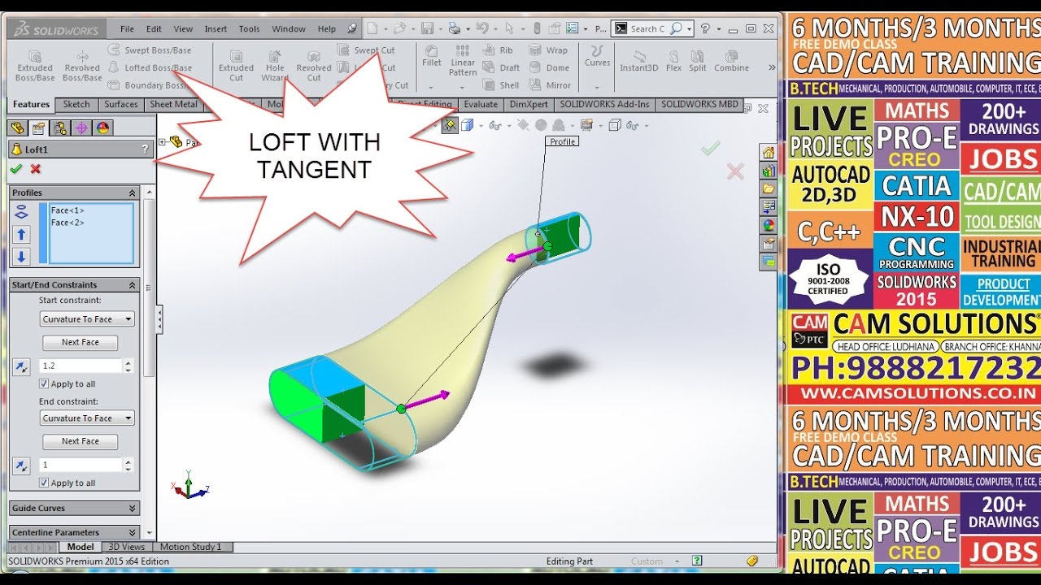1041x585 pixels.
Task: Choose the Swept Boss/Base command
Action: [x=149, y=50]
